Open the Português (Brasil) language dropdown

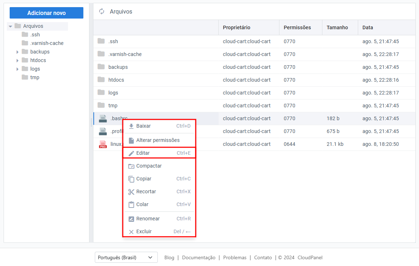pyautogui.click(x=126, y=257)
